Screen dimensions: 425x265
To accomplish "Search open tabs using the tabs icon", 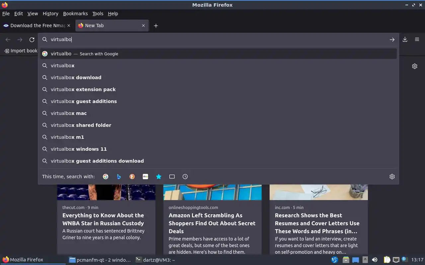I will [x=172, y=177].
